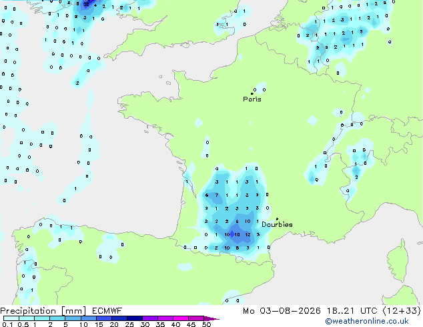Pick the 40–45 mm magenta legend swatch
The image size is (423, 327).
point(181,318)
